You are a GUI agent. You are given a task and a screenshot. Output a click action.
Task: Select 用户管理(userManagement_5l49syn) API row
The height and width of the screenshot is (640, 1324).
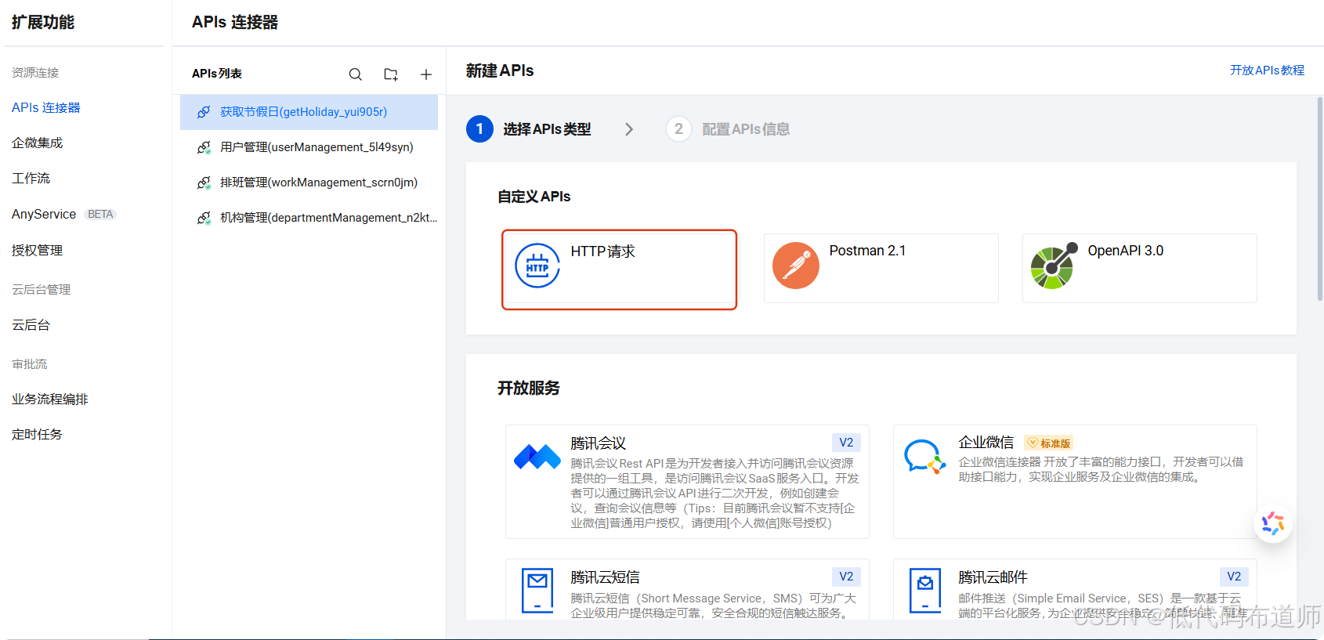click(309, 147)
